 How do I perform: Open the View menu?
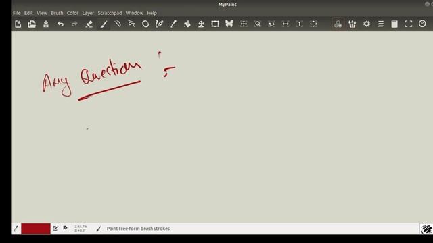point(42,13)
